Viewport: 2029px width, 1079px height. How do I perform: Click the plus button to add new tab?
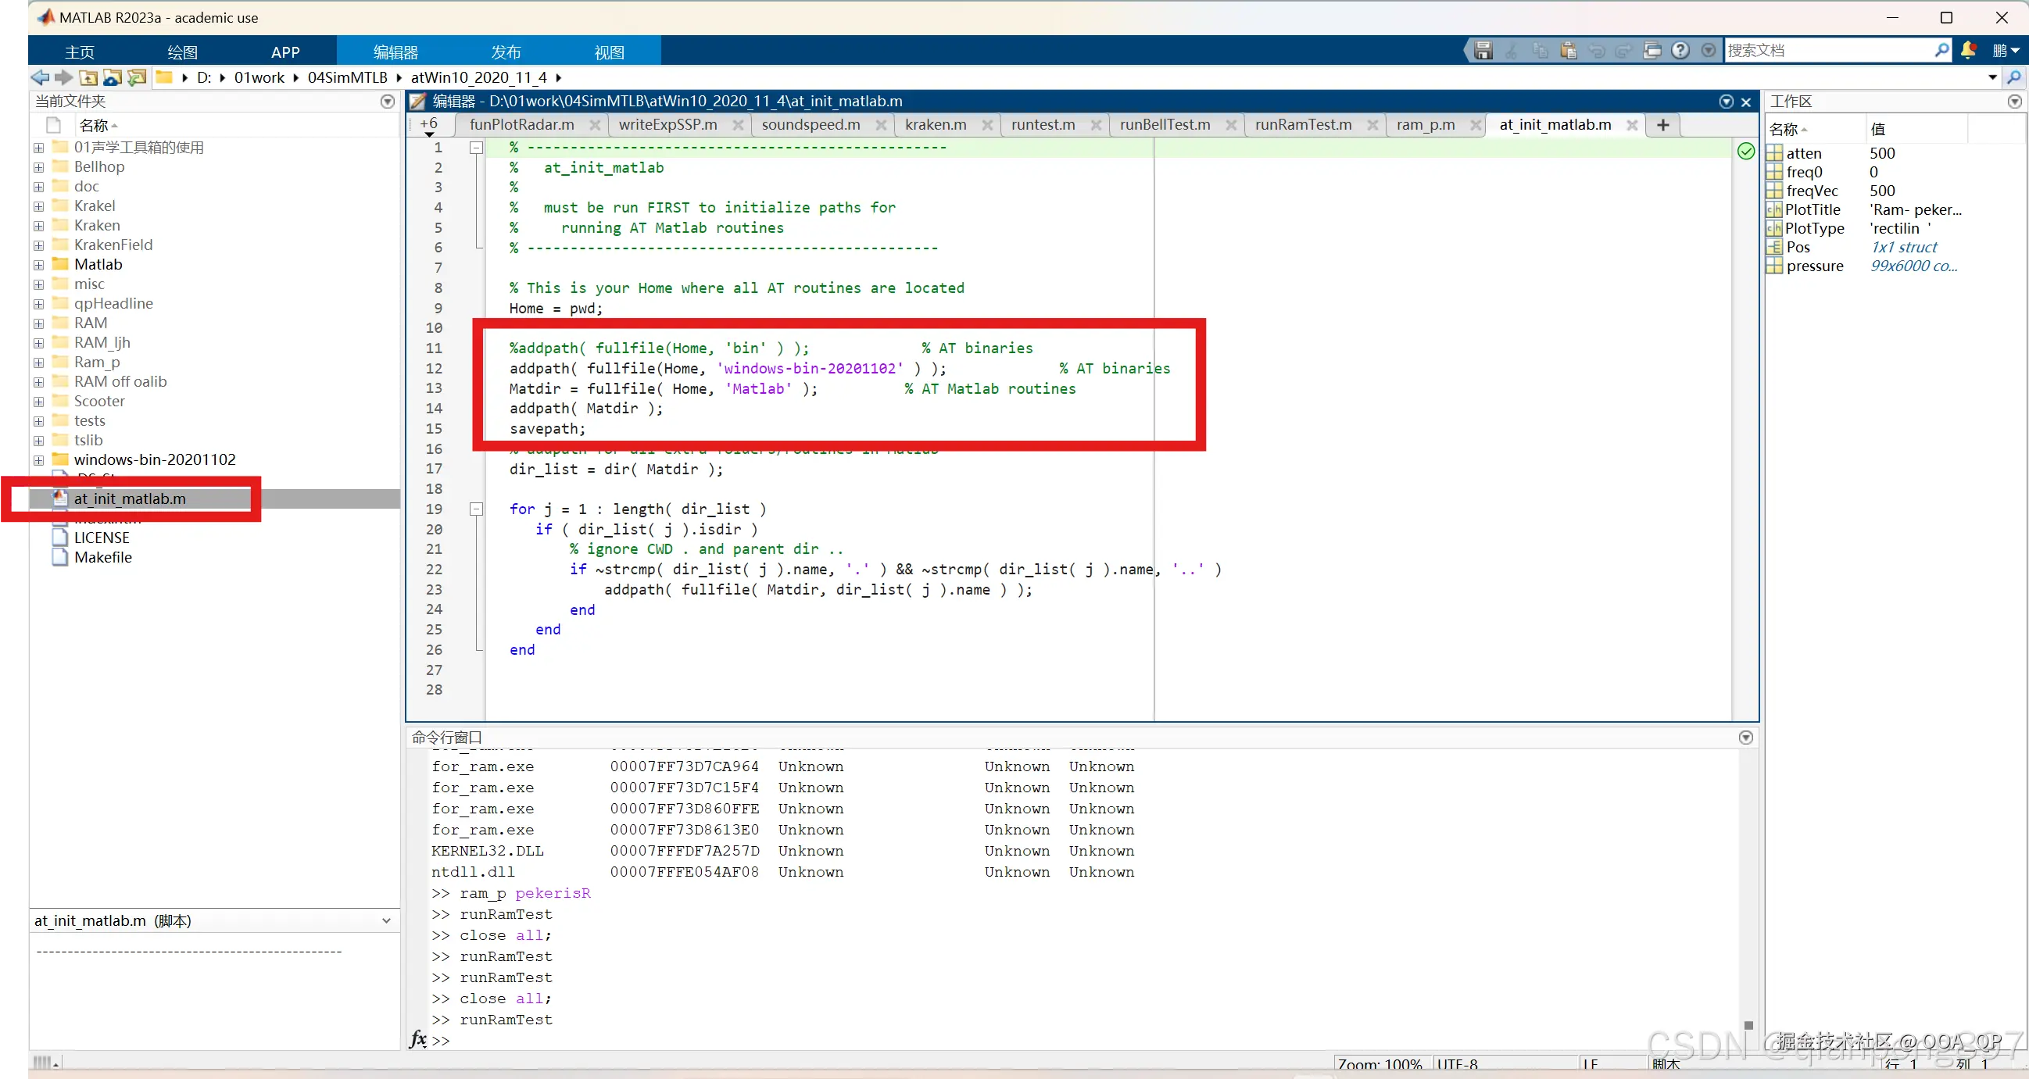1662,124
